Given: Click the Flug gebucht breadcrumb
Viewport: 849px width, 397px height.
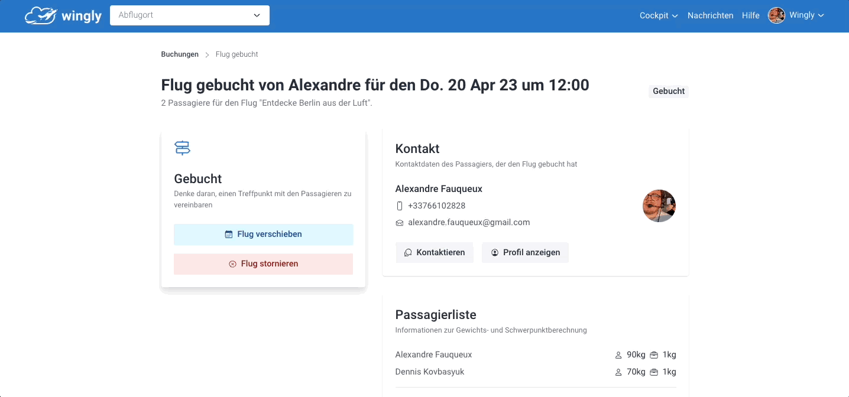Looking at the screenshot, I should pyautogui.click(x=236, y=54).
